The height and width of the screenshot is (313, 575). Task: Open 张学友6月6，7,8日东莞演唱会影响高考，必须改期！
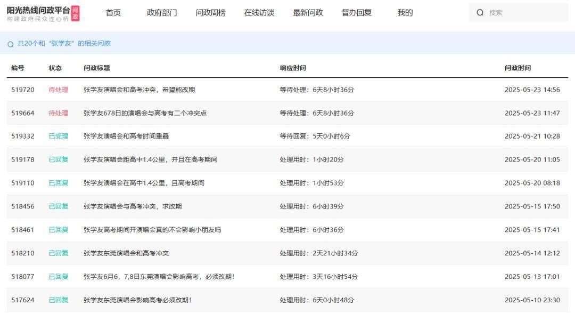159,277
